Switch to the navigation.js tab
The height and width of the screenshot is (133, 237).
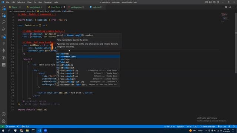tap(35, 7)
